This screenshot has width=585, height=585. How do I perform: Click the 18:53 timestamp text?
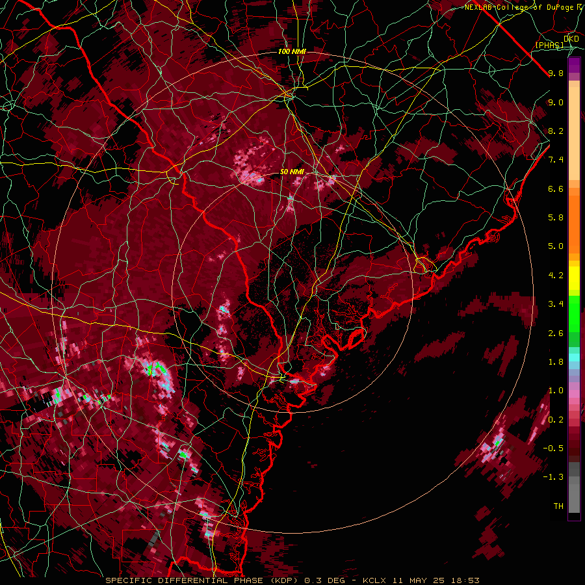pos(465,580)
